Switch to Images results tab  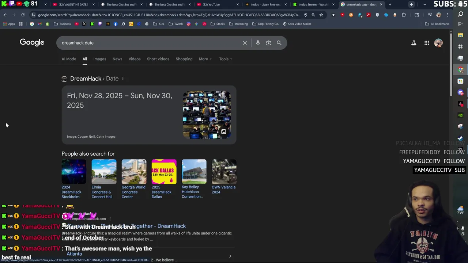(x=99, y=59)
